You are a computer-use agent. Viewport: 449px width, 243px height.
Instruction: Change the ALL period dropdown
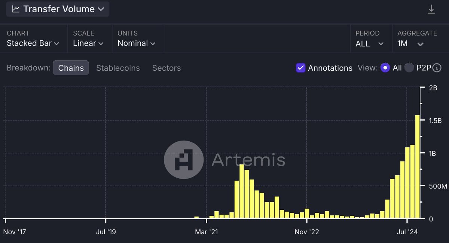click(x=370, y=44)
